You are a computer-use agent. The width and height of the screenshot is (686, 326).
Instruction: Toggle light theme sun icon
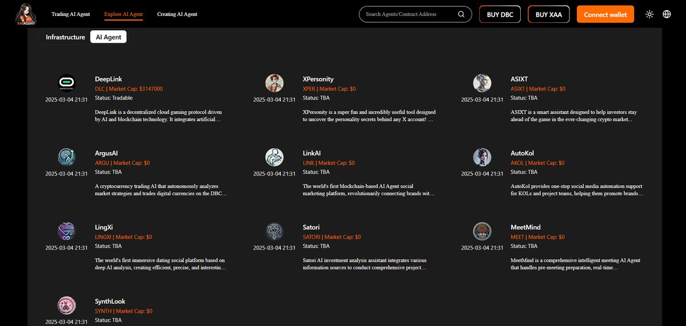click(649, 14)
